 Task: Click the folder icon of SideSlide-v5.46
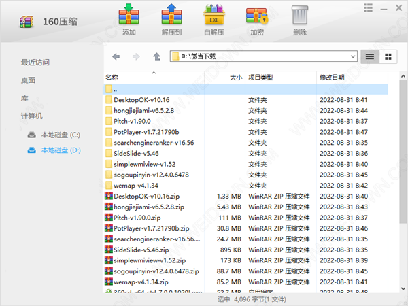pyautogui.click(x=109, y=153)
